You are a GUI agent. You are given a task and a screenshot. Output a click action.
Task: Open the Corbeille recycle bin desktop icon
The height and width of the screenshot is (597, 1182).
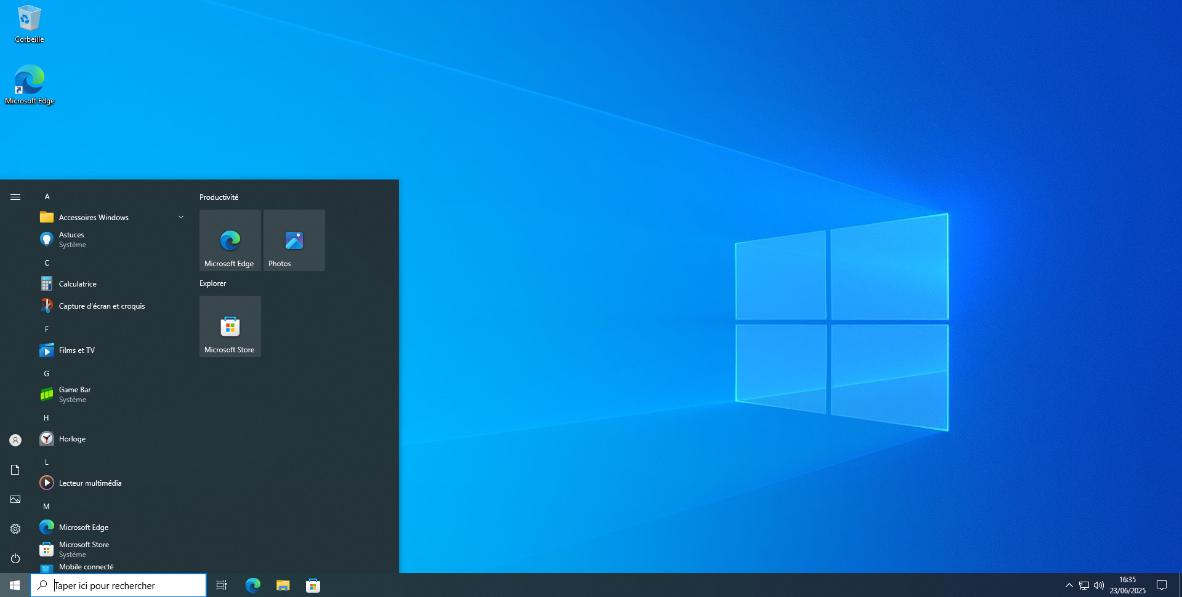click(29, 25)
